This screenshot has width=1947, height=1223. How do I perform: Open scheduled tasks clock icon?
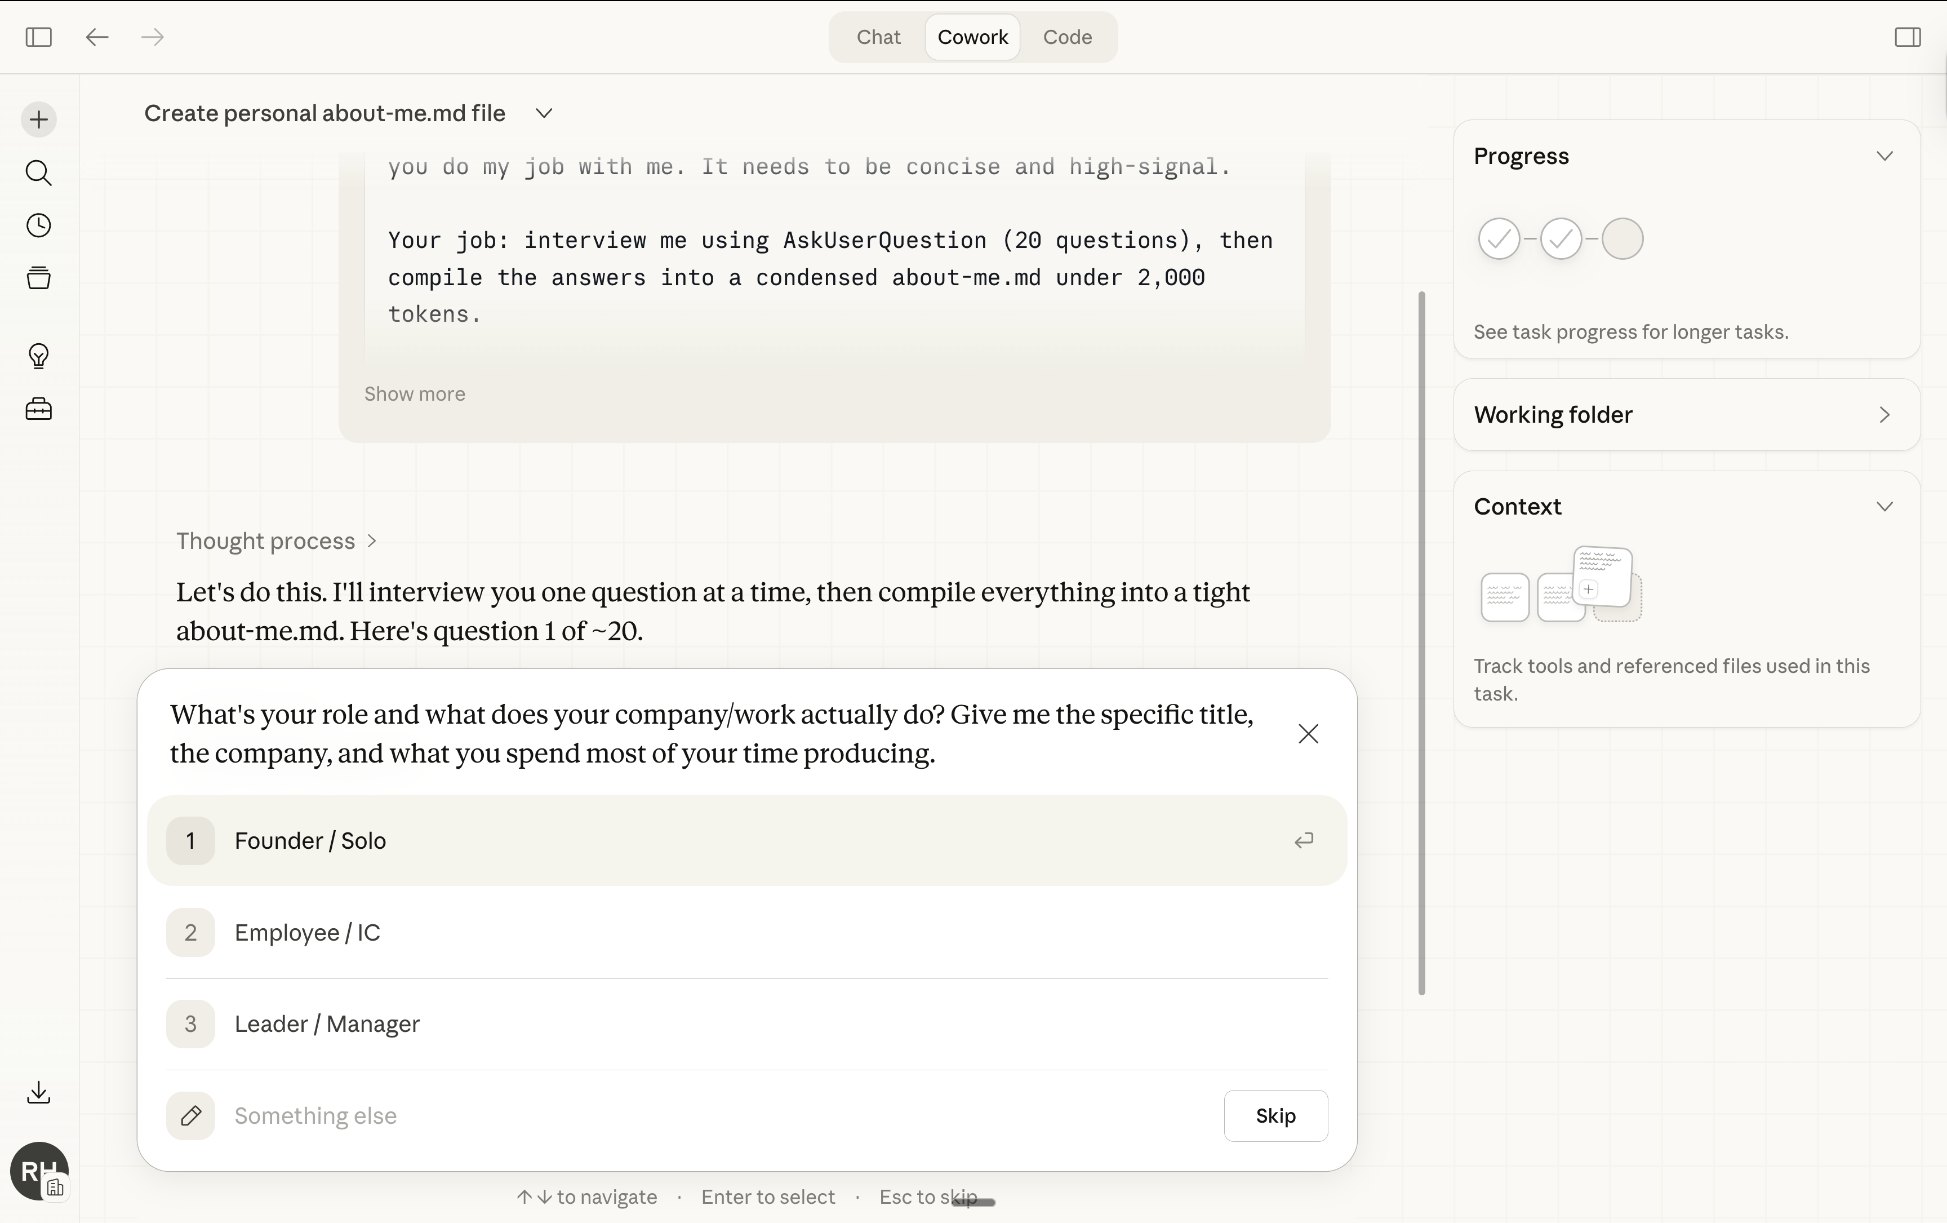click(x=38, y=225)
